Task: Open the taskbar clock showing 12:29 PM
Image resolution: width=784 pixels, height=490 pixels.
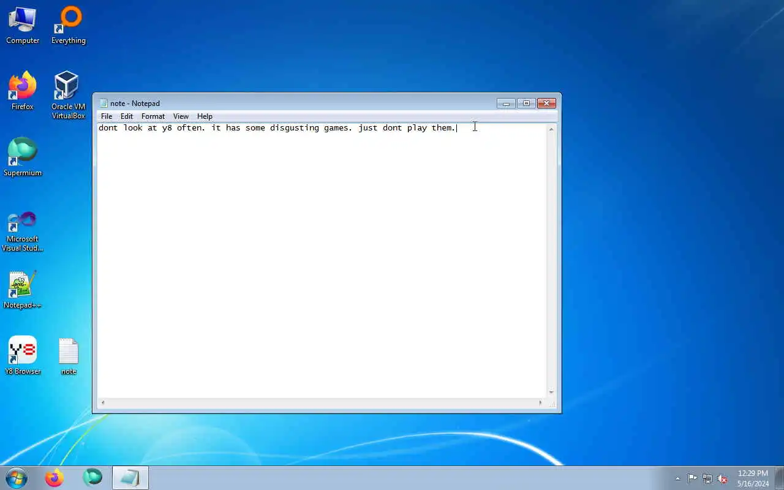Action: (x=753, y=478)
